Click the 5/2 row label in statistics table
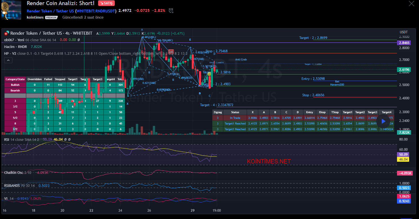 click(15, 118)
